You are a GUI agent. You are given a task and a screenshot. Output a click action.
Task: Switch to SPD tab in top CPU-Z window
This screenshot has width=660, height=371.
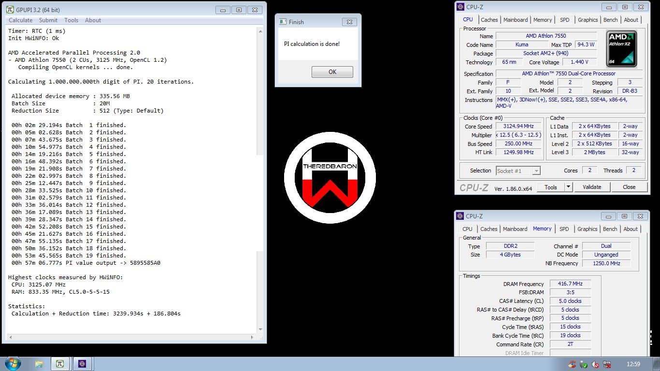tap(565, 20)
